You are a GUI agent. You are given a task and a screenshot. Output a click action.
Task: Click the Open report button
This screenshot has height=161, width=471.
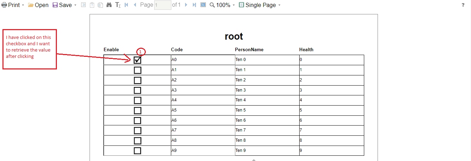click(38, 5)
